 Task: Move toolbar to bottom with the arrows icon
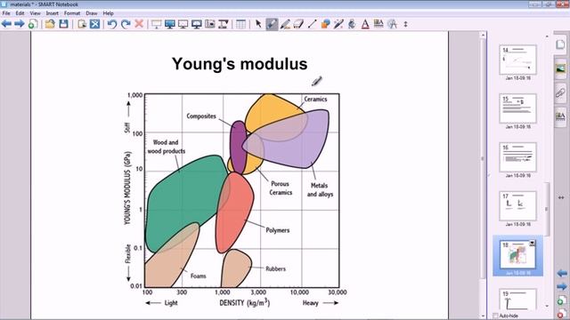406,24
